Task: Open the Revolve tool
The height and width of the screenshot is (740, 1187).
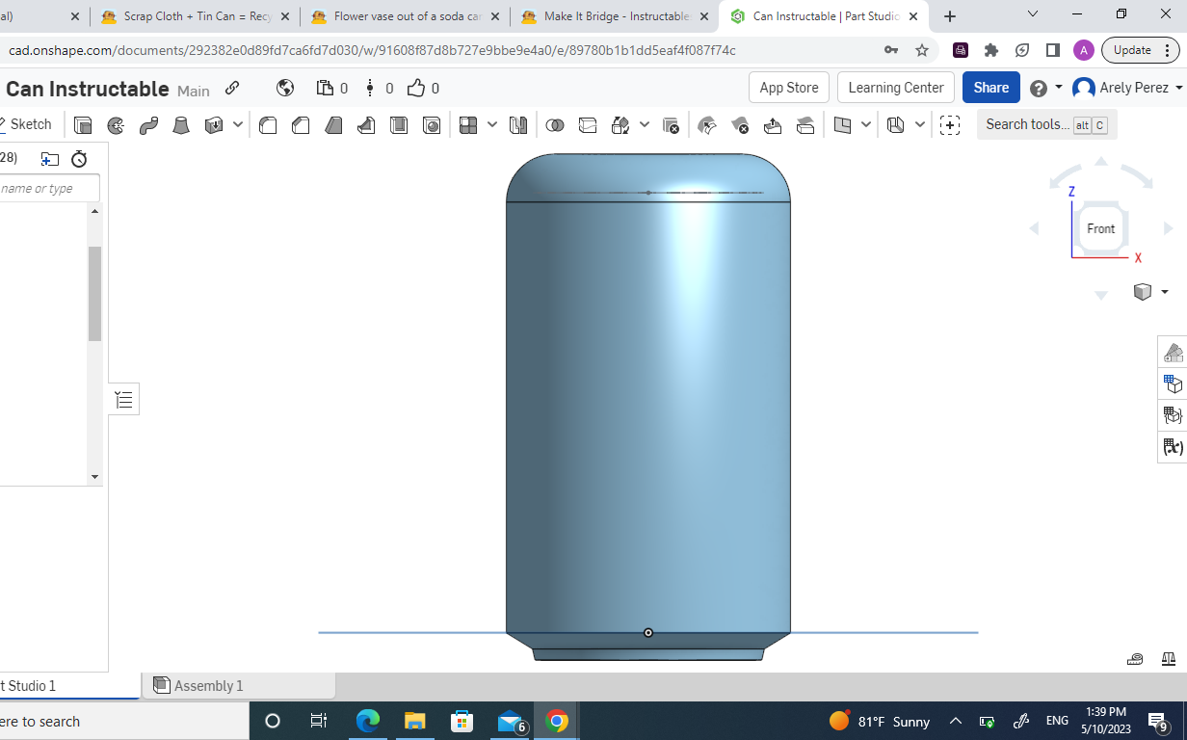Action: [x=115, y=124]
